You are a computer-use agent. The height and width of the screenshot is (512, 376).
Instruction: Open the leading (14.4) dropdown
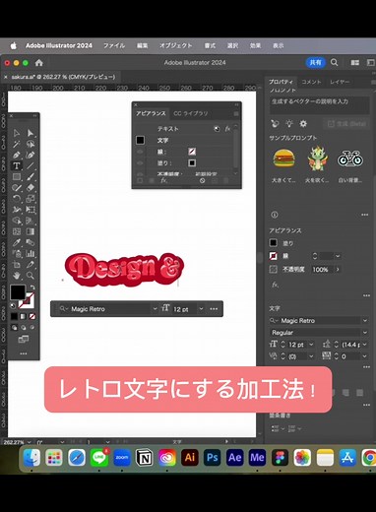click(x=364, y=345)
